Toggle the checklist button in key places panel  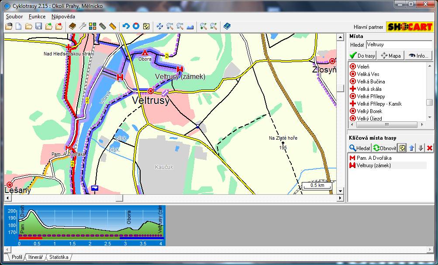point(402,148)
